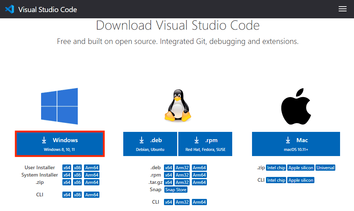Download the Mac CLI Apple silicon build
This screenshot has width=354, height=211.
pos(301,180)
